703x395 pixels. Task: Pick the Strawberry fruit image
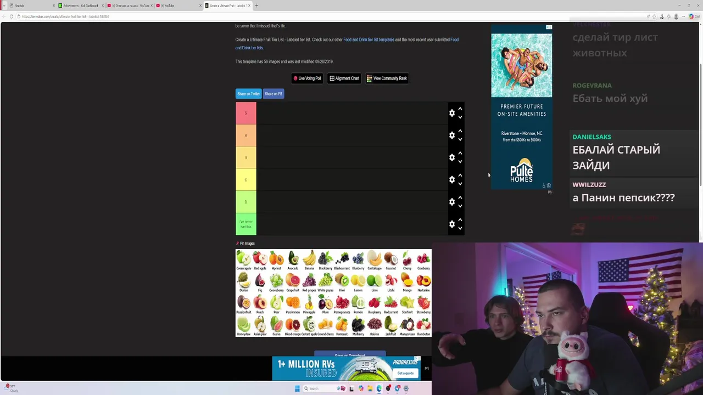[x=423, y=304]
